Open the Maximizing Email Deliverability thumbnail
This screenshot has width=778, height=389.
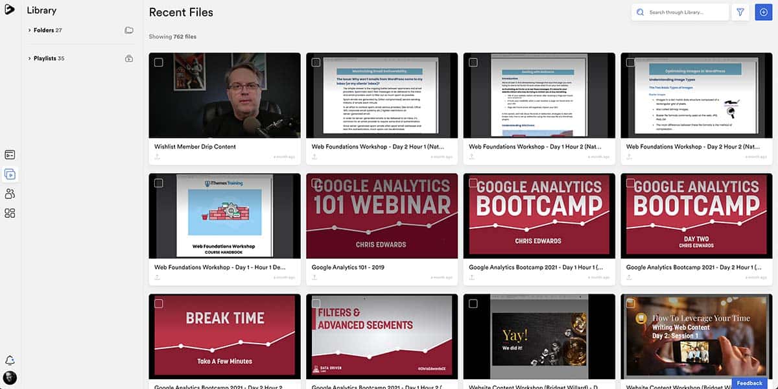[382, 95]
